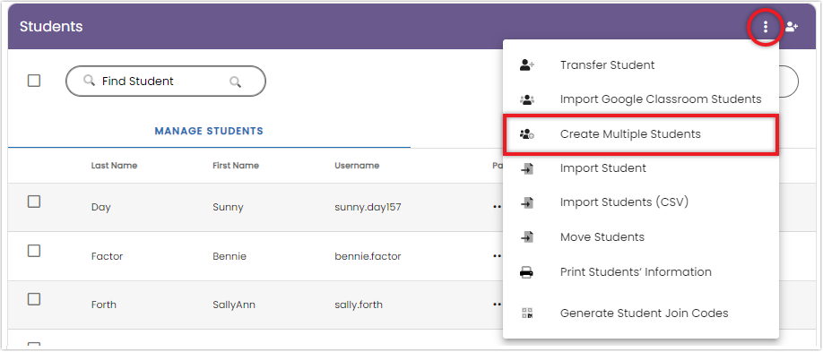Open the three-dot more options menu
Image resolution: width=823 pixels, height=352 pixels.
click(766, 27)
